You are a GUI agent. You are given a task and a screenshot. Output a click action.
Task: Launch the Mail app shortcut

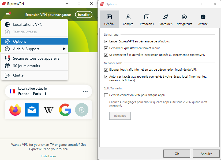(x=32, y=110)
